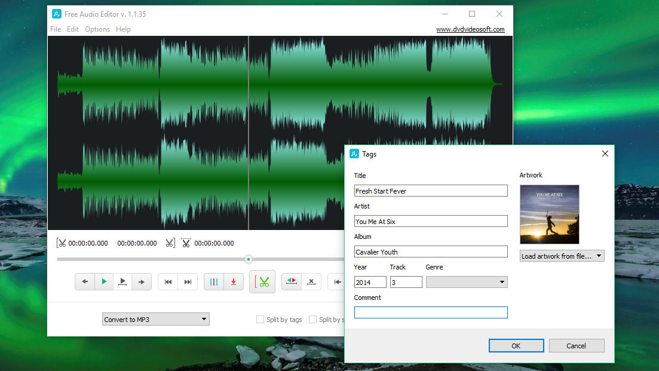659x371 pixels.
Task: Check the Split by silence option
Action: [x=312, y=319]
